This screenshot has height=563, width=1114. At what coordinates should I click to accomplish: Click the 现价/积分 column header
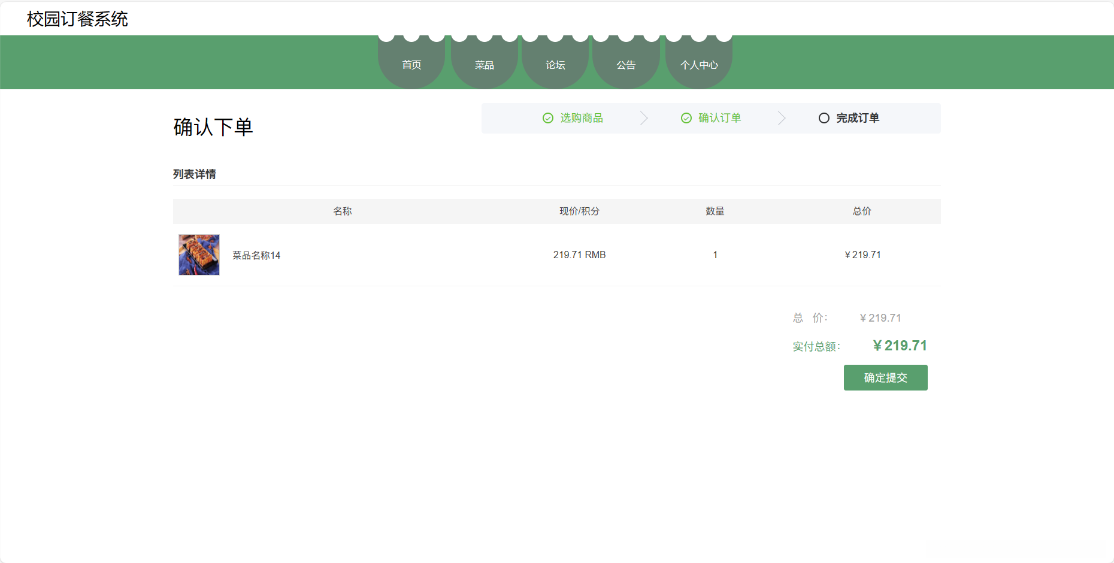[x=579, y=211]
